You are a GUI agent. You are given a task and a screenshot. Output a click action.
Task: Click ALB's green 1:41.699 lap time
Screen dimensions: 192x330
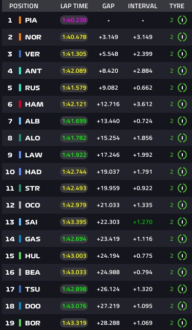pyautogui.click(x=74, y=121)
